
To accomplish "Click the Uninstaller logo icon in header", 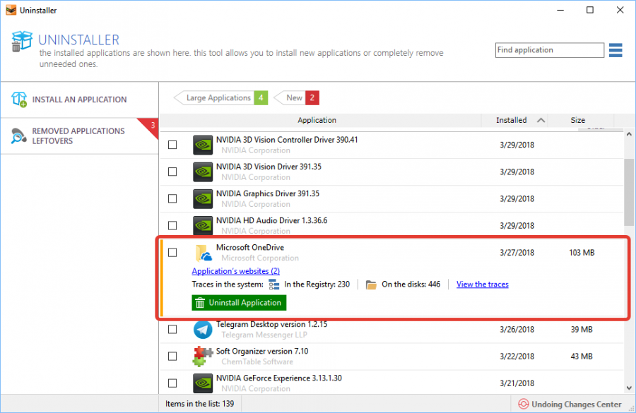I will point(21,42).
